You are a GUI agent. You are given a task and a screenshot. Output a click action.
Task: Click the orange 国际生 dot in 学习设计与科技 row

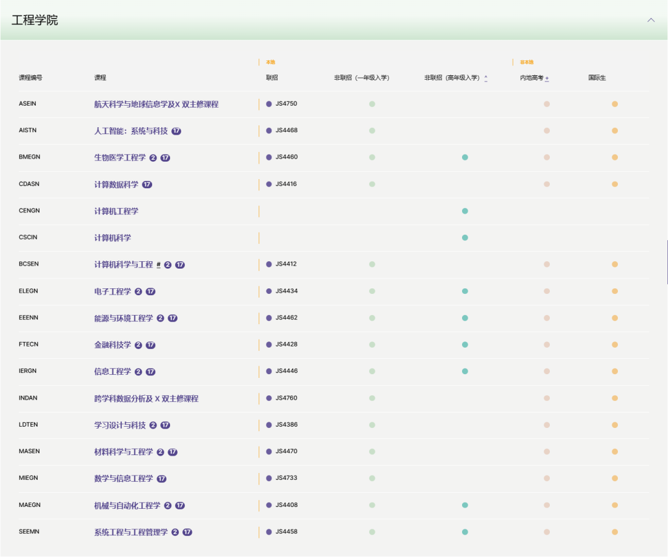click(x=615, y=425)
